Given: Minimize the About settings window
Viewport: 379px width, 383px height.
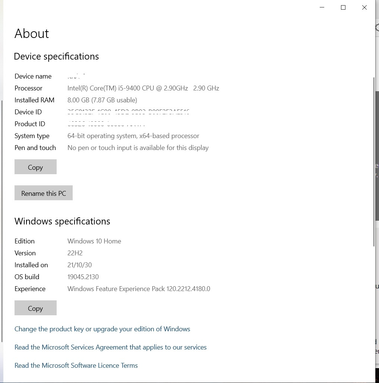Looking at the screenshot, I should tap(322, 7).
